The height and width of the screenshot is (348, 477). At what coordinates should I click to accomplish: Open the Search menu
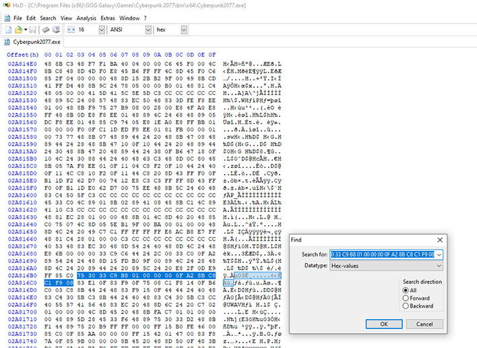[x=48, y=18]
